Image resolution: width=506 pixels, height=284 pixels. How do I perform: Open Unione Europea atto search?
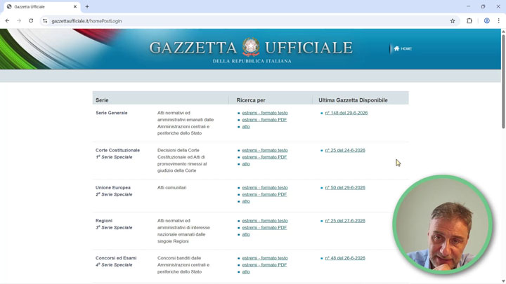246,201
